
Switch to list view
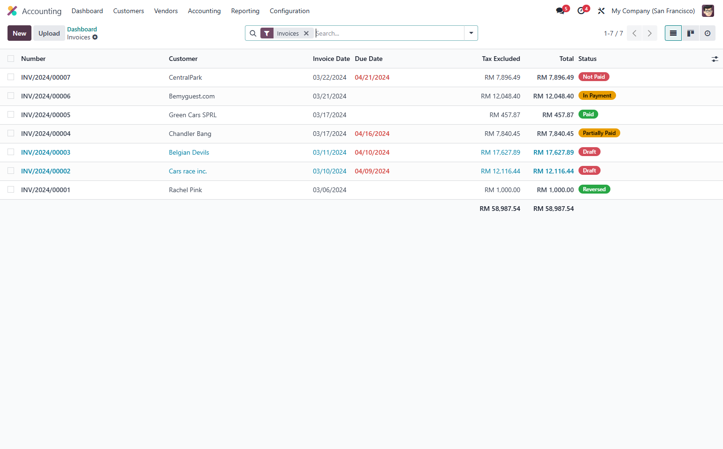(x=673, y=33)
